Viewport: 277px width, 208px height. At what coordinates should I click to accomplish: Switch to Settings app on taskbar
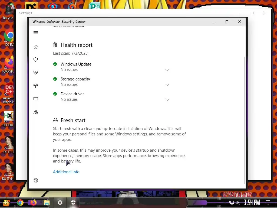coord(60,203)
